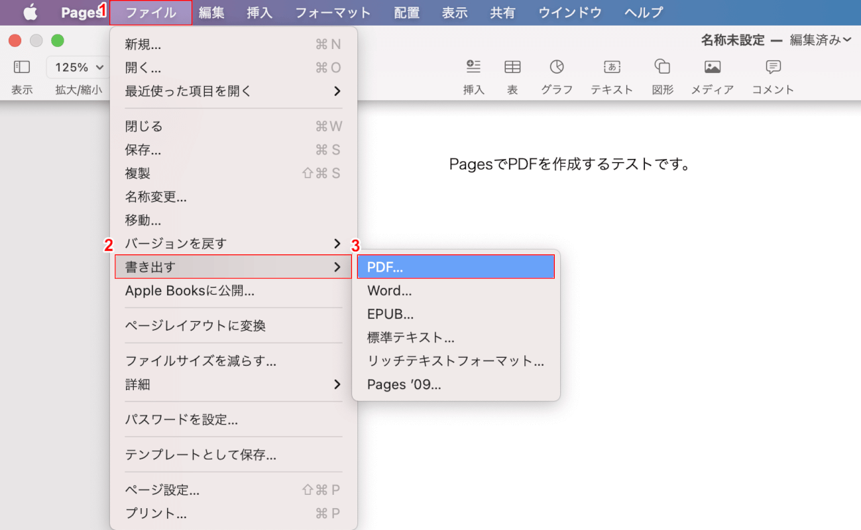
Task: Click the Media (メディア) toolbar icon
Action: point(713,67)
